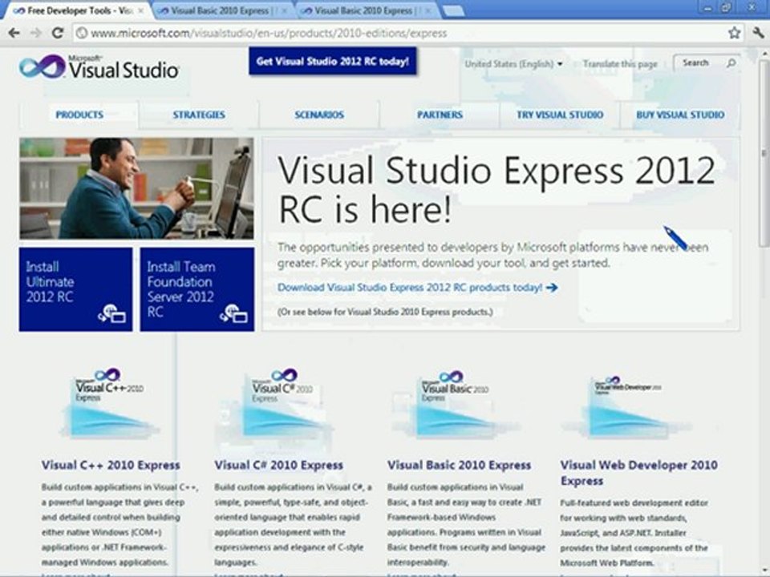Click the Visual C++ 2010 Express box image
Image resolution: width=770 pixels, height=577 pixels.
(109, 402)
